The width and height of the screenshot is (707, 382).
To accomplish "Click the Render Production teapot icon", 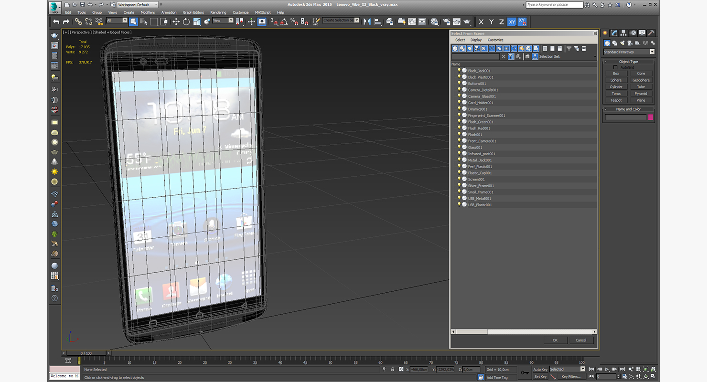I will click(467, 21).
